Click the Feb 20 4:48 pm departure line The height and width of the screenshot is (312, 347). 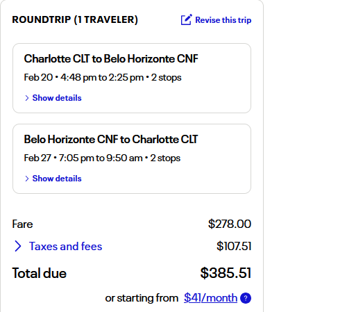click(x=103, y=77)
